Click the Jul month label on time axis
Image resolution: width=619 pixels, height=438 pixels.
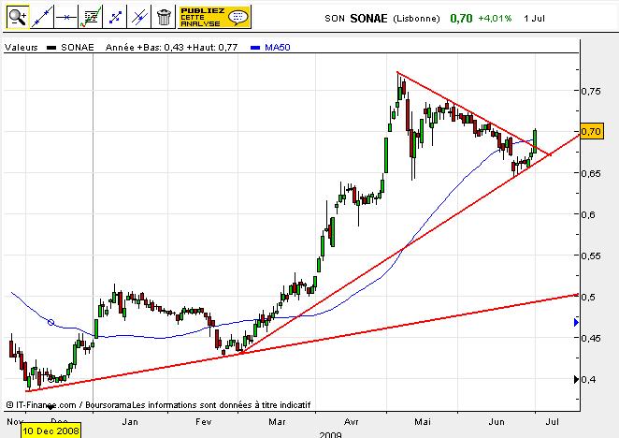pos(553,422)
